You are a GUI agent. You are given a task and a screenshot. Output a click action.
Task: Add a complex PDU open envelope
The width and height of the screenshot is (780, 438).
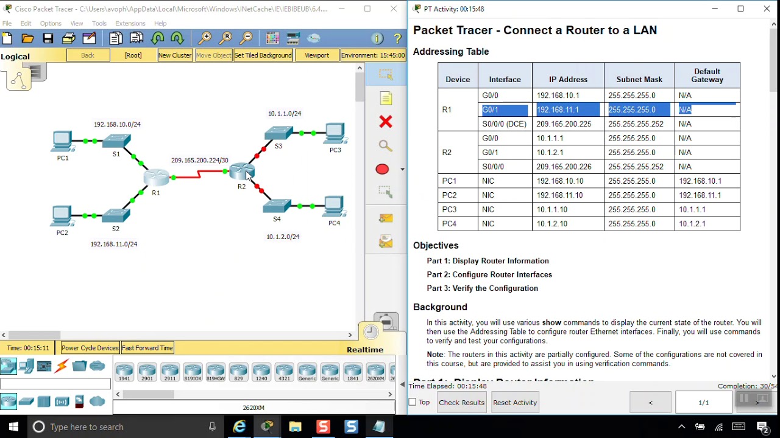386,242
